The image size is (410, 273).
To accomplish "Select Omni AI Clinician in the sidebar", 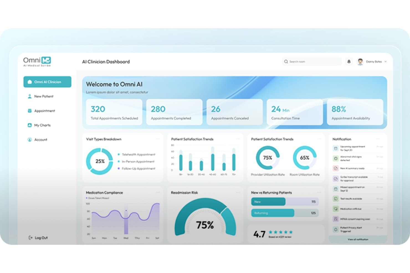I will (47, 82).
